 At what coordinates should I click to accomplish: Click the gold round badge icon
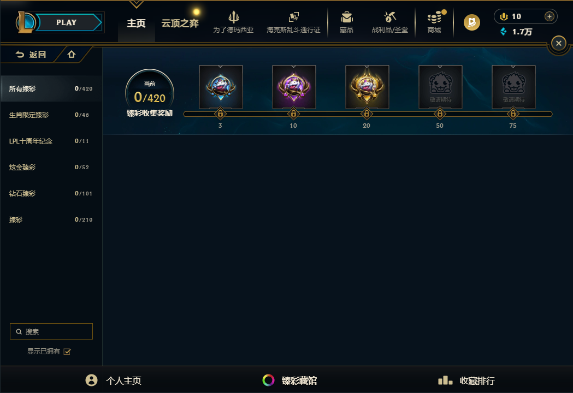[472, 22]
